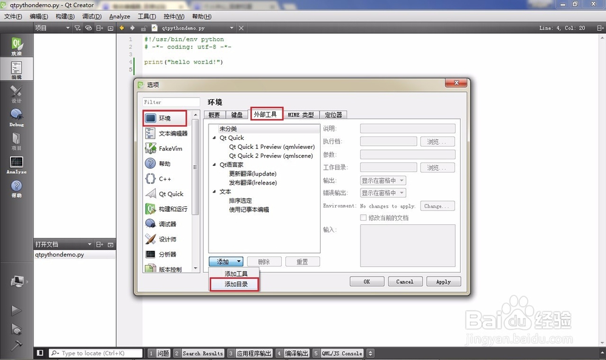Open the Tools menu

point(147,16)
